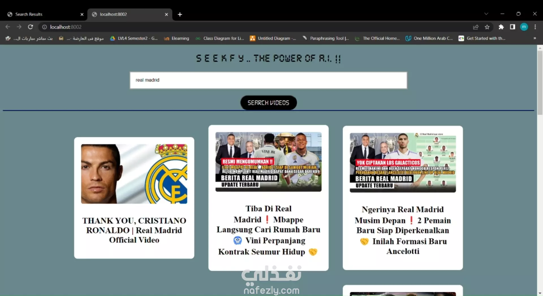View site information icon in address bar

(44, 27)
